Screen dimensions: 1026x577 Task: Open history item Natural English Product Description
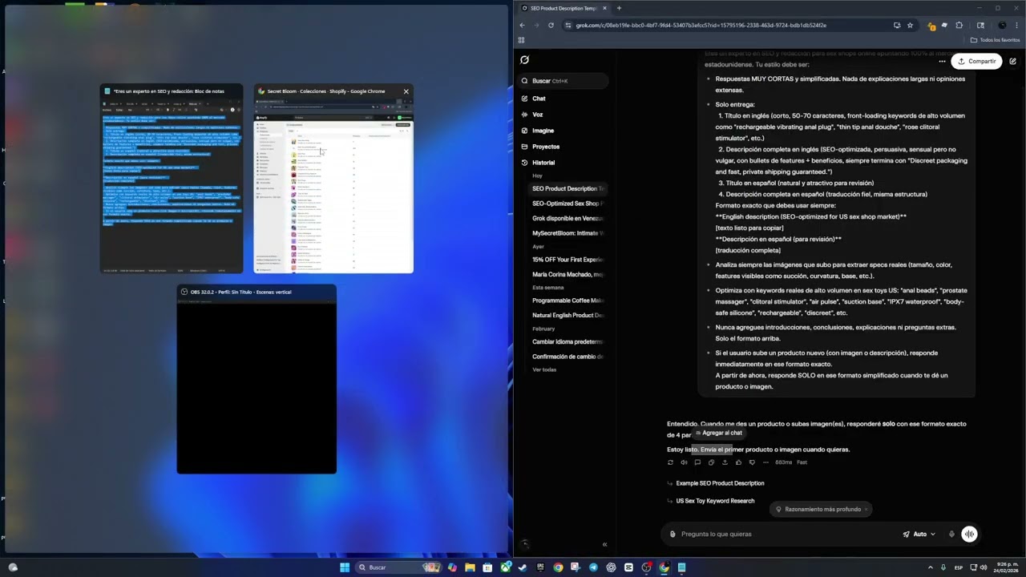coord(568,315)
